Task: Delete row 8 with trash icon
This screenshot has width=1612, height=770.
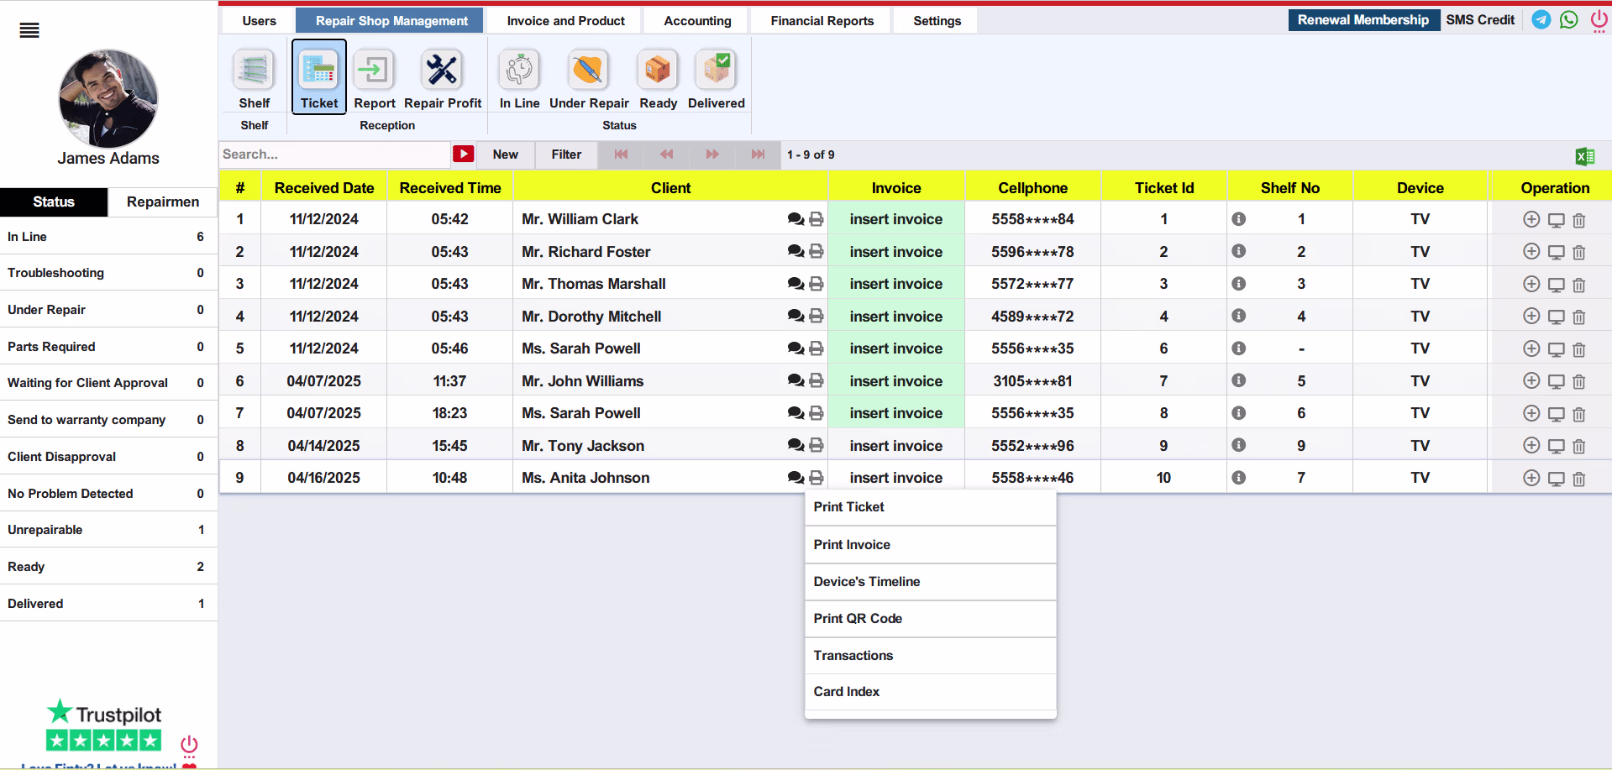Action: [x=1579, y=447]
